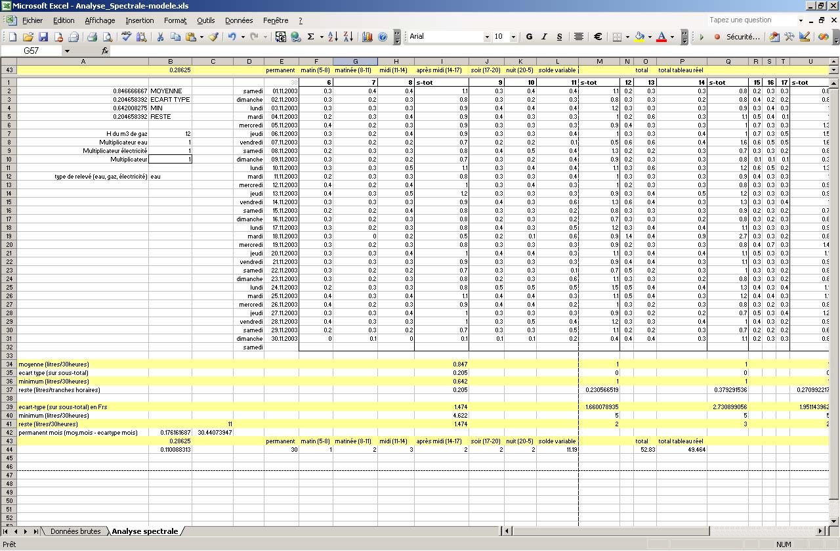Toggle italic formatting I button
840x551 pixels.
[544, 37]
